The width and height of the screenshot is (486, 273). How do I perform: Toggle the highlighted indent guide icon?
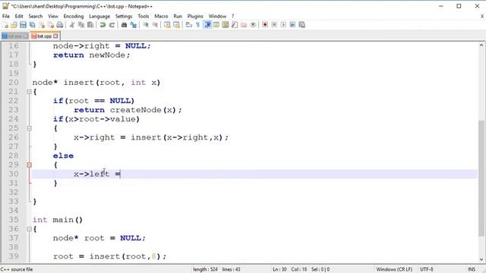pos(207,25)
